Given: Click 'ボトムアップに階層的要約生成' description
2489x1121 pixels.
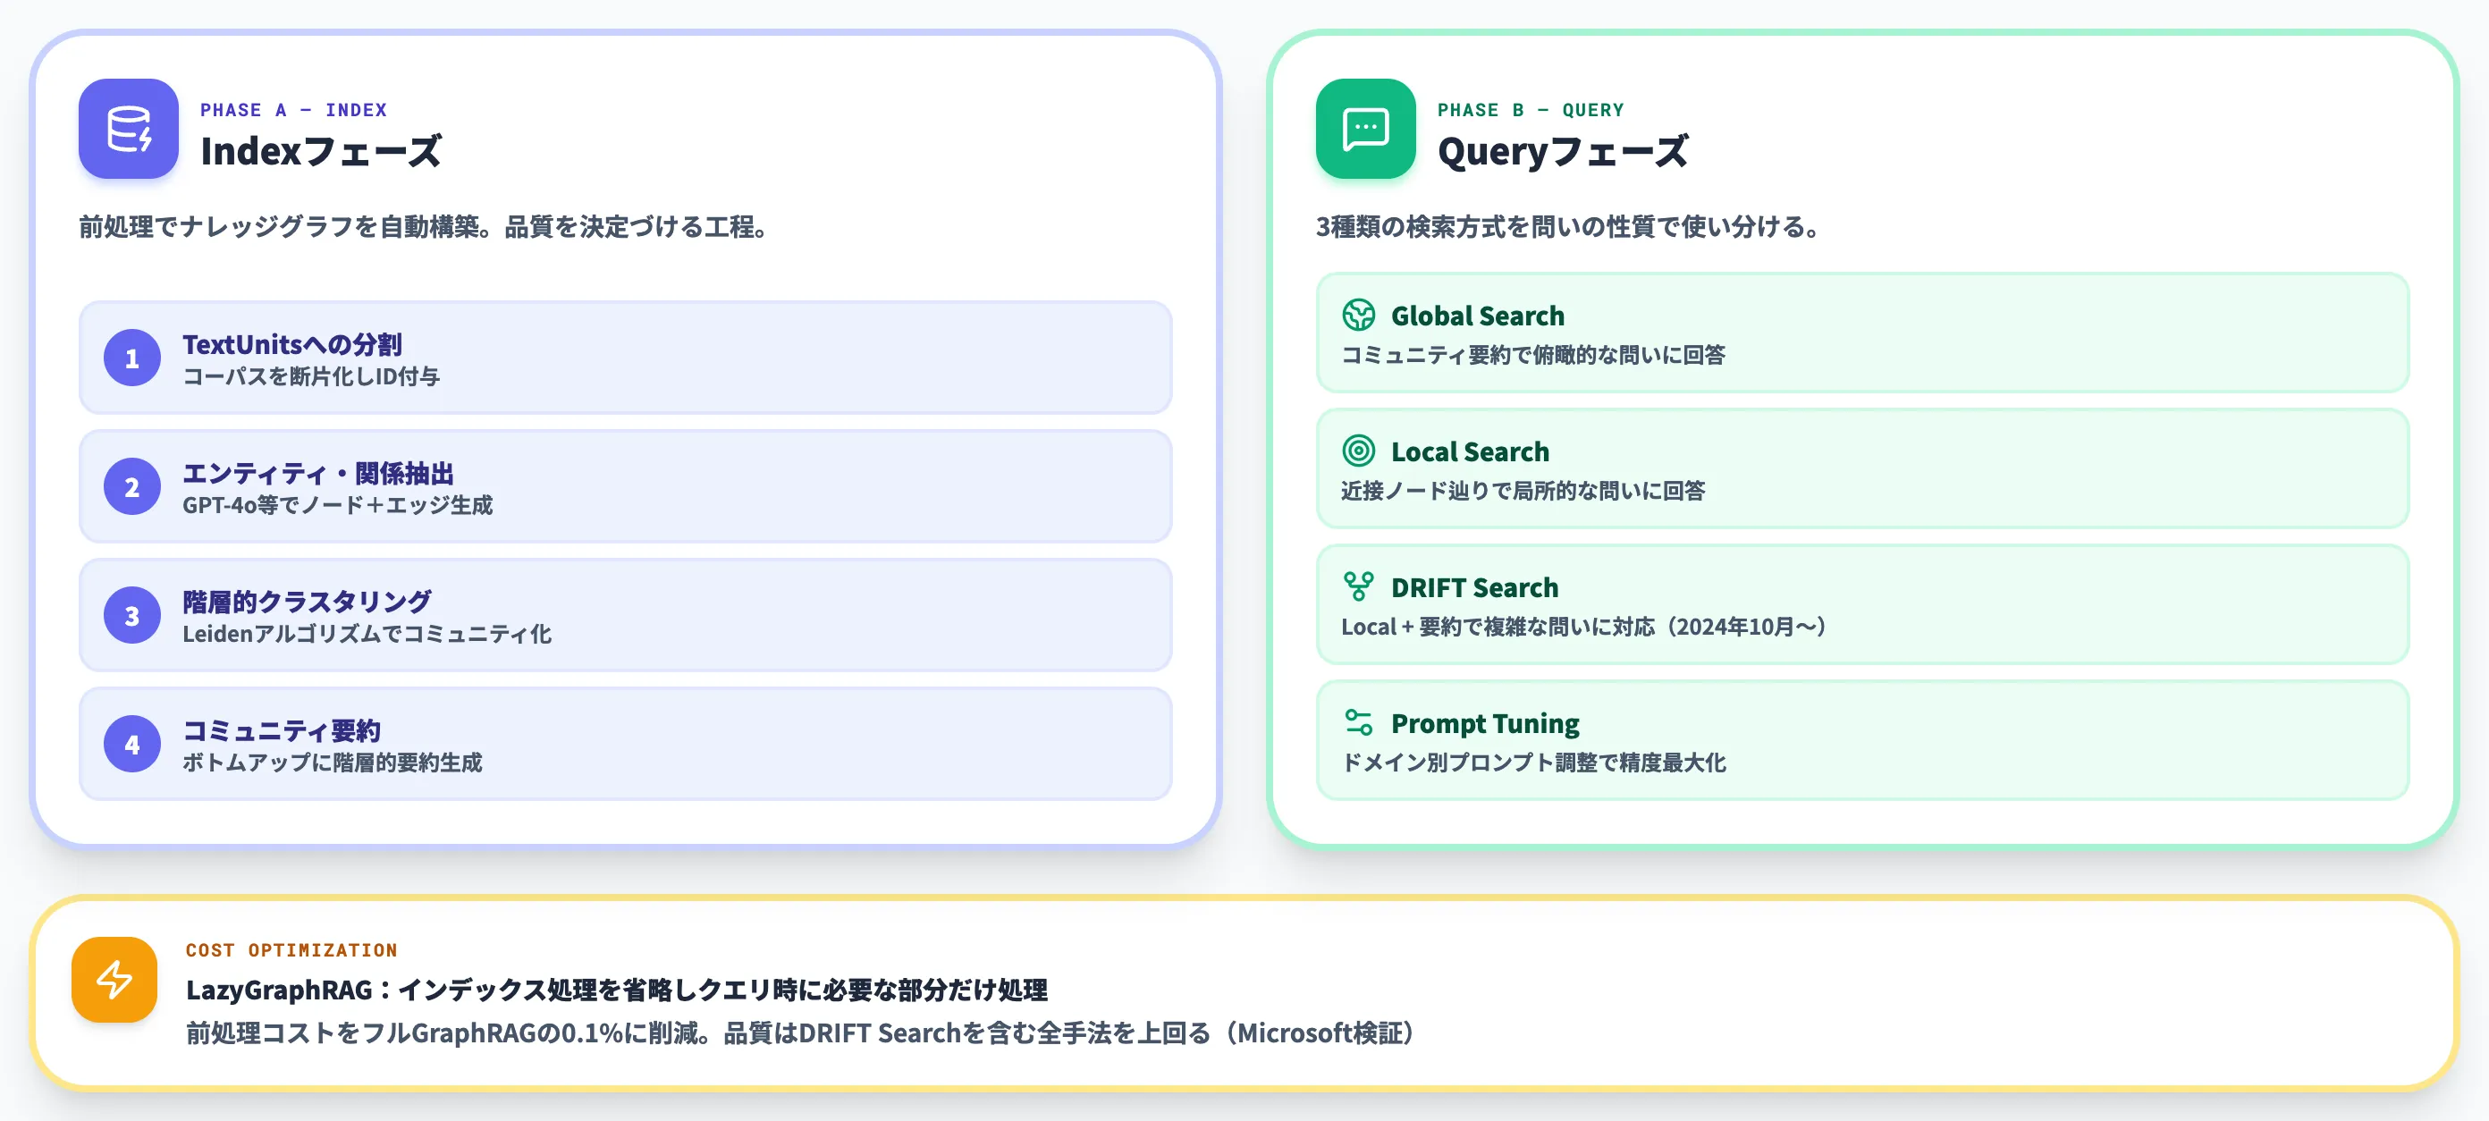Looking at the screenshot, I should 333,762.
